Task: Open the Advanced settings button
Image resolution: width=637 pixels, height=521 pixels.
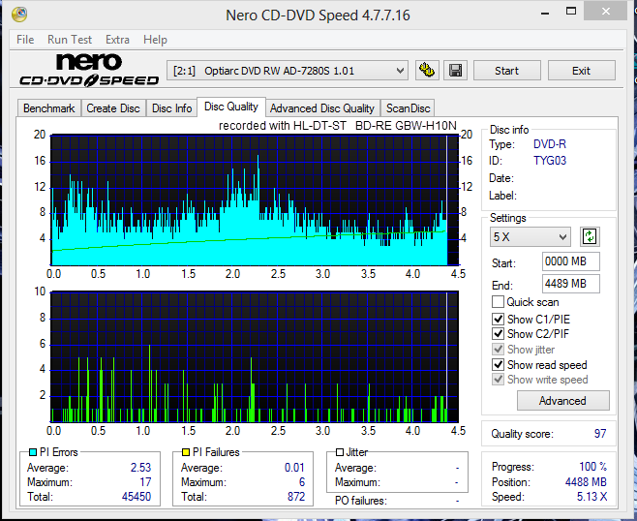Action: pos(562,401)
